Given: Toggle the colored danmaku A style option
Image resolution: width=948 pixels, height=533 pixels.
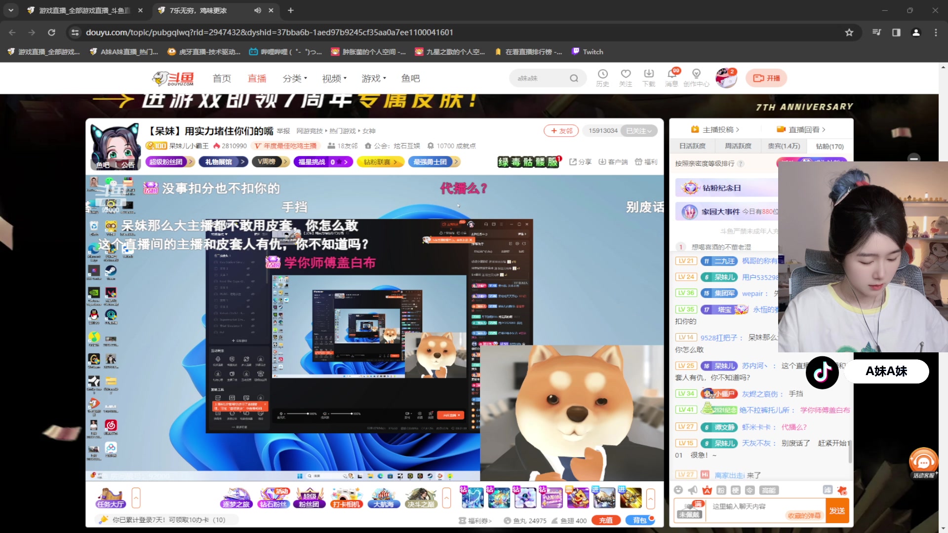Looking at the screenshot, I should [x=707, y=490].
